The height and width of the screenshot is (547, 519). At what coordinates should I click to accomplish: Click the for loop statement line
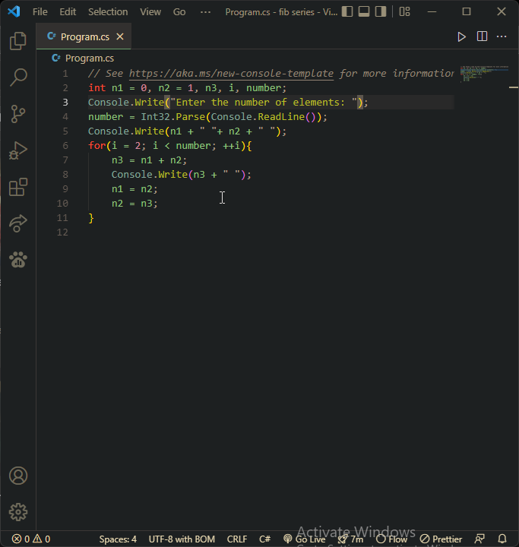pyautogui.click(x=169, y=145)
